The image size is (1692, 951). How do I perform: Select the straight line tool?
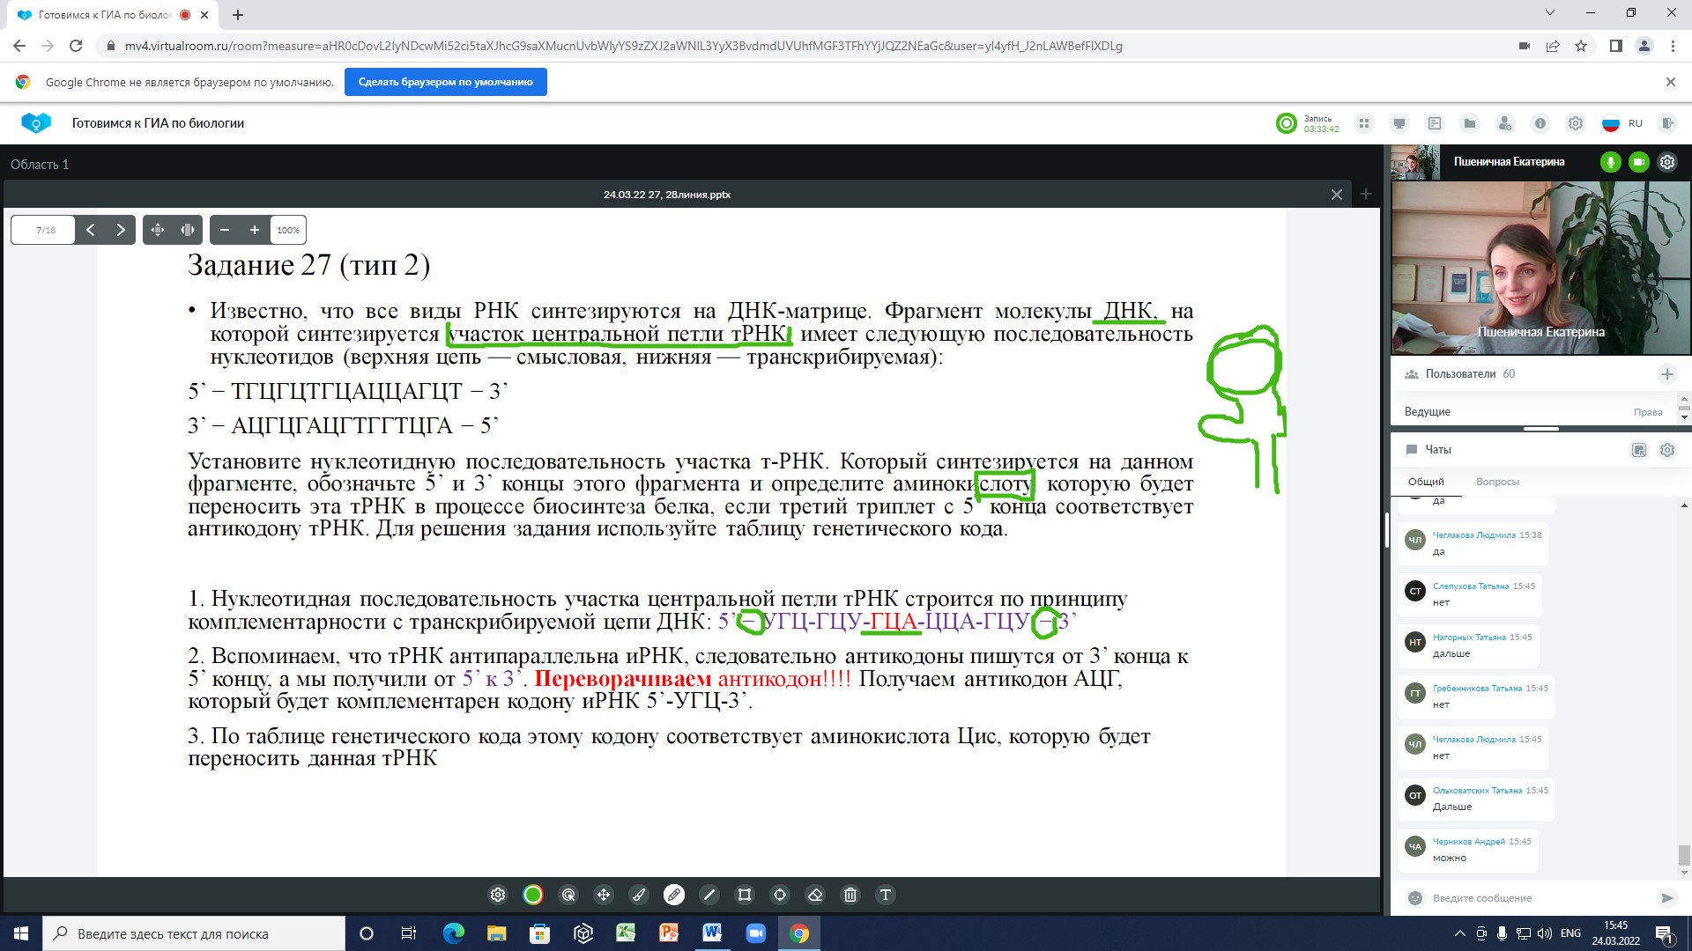(709, 895)
